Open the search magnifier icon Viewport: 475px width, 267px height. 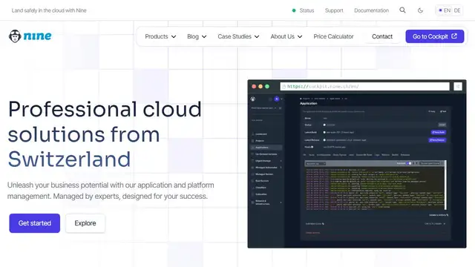click(402, 10)
